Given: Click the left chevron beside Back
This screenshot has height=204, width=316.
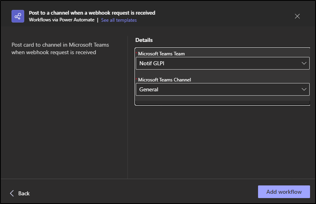Looking at the screenshot, I should [x=12, y=193].
